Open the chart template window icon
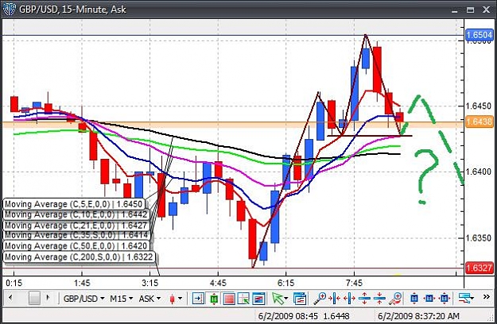497x324 pixels. point(300,298)
